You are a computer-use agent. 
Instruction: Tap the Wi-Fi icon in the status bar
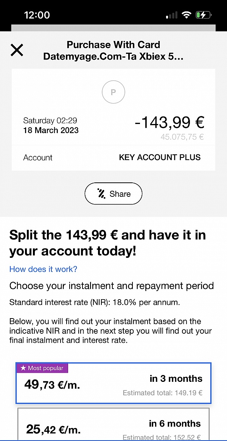[186, 15]
